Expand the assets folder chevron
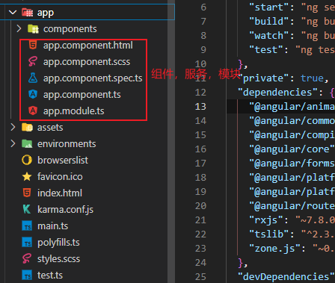 click(13, 127)
